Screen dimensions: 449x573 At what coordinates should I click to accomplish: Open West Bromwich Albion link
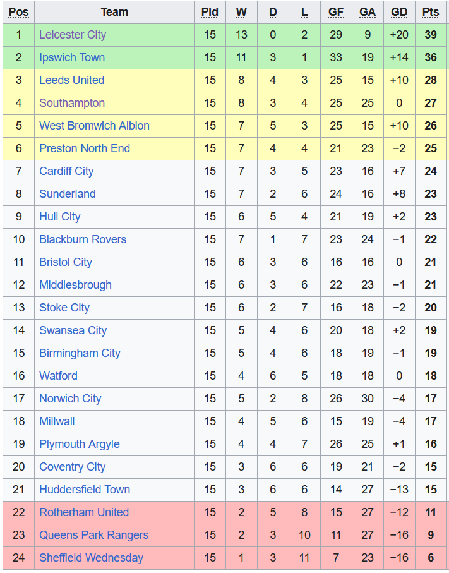(x=94, y=126)
